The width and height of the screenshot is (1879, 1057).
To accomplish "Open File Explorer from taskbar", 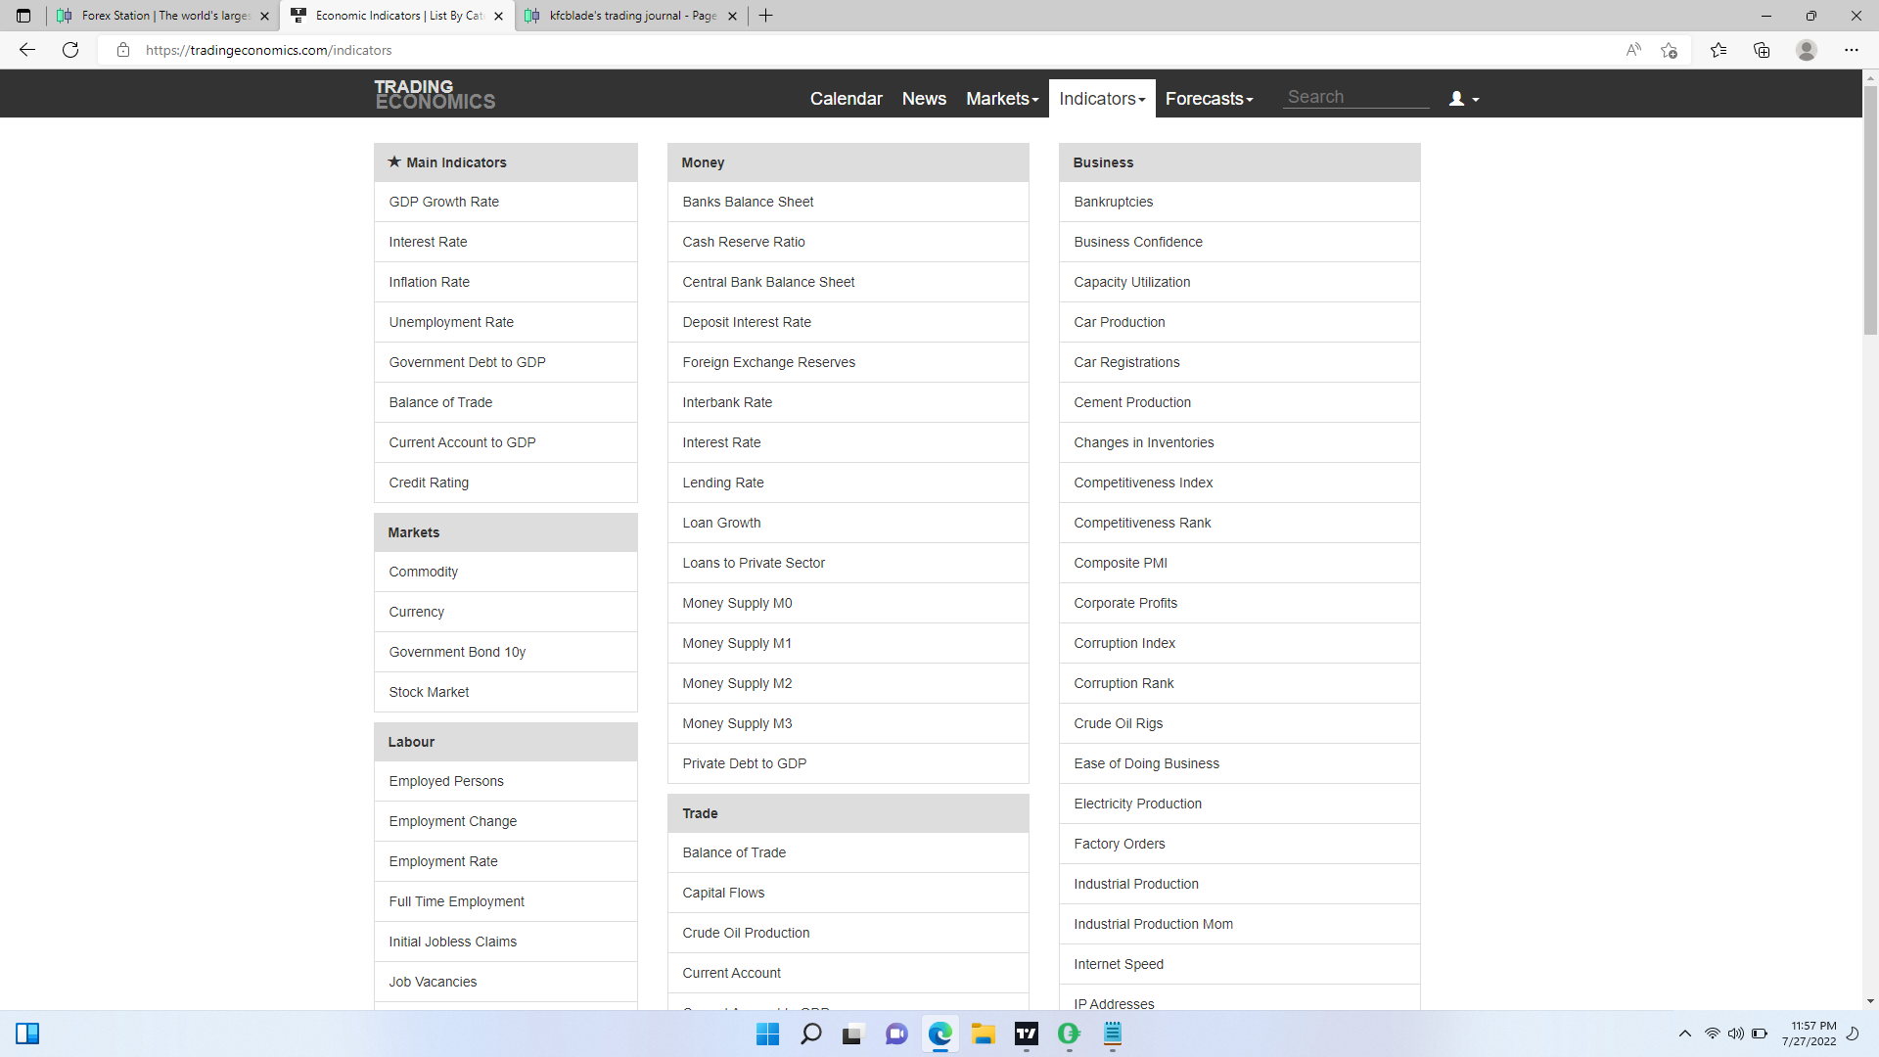I will pos(983,1034).
